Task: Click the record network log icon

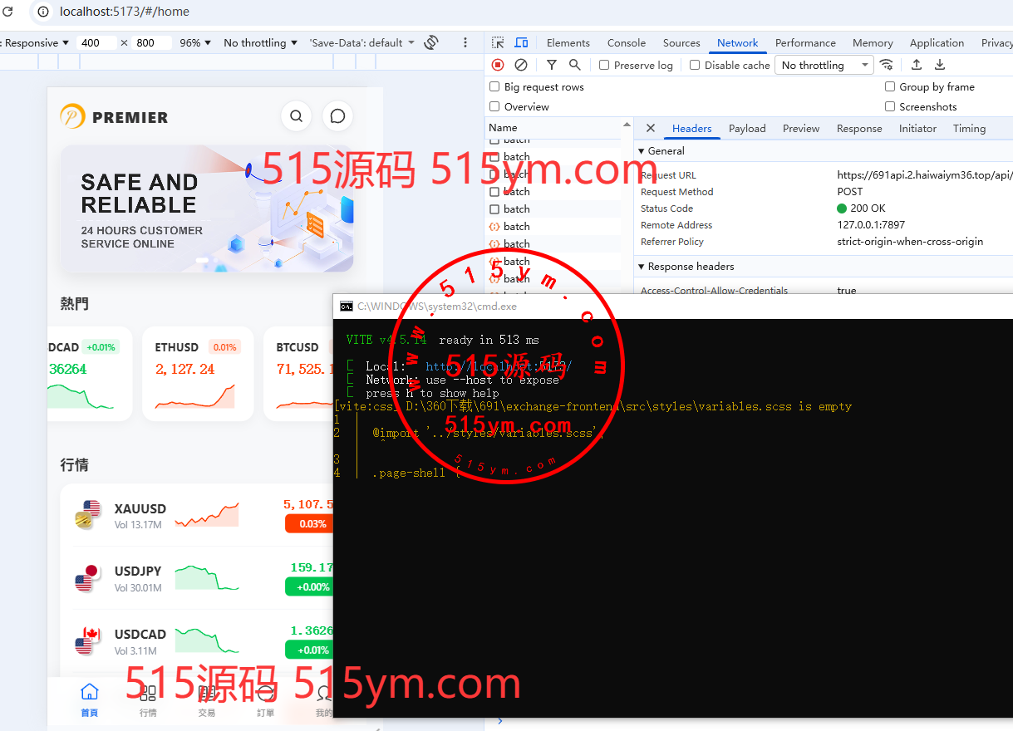Action: [x=498, y=65]
